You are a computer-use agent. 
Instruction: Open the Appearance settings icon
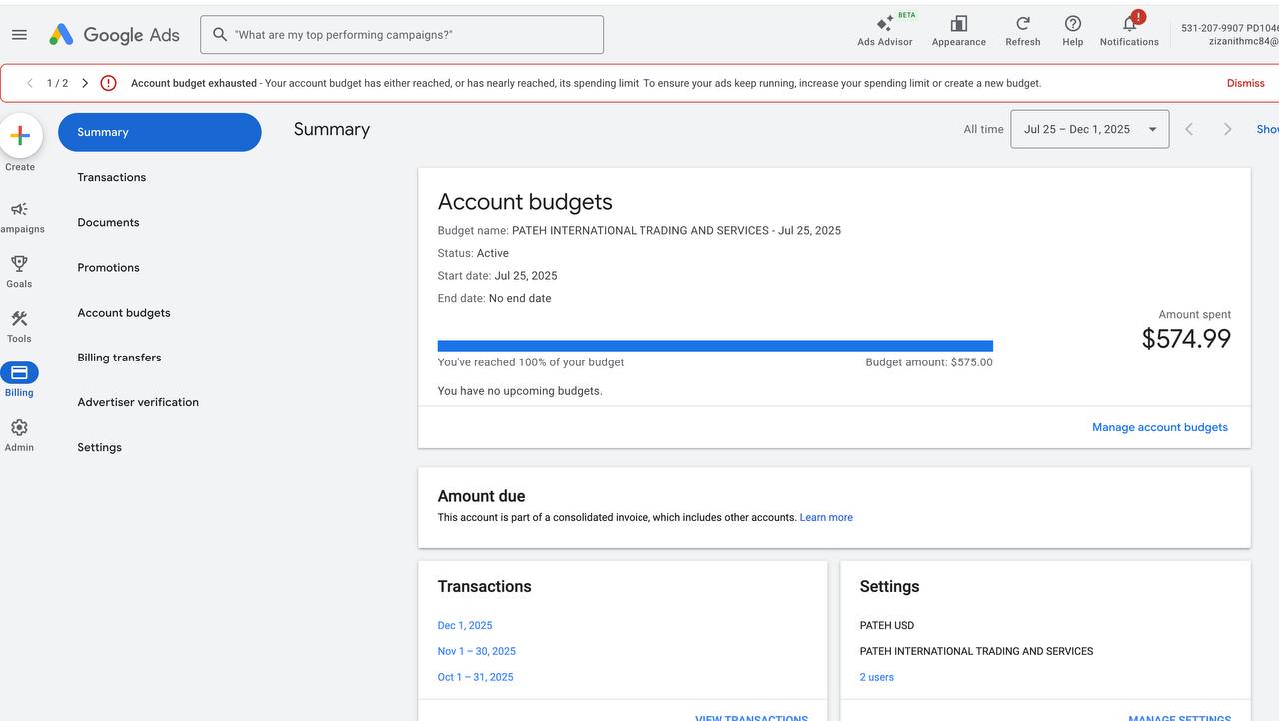point(958,30)
